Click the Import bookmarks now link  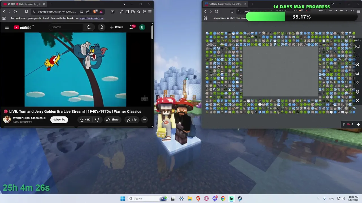click(92, 18)
